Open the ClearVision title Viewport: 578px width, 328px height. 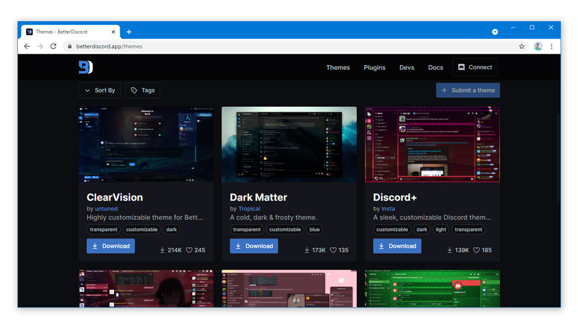point(114,197)
